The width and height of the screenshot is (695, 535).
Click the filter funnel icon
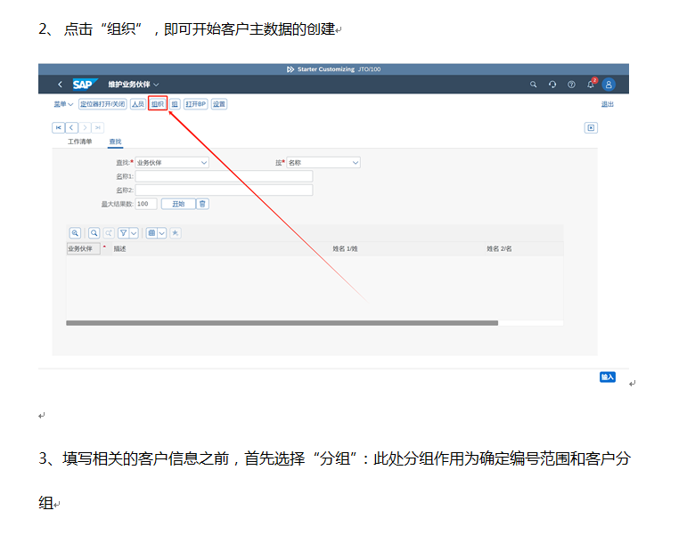(123, 232)
